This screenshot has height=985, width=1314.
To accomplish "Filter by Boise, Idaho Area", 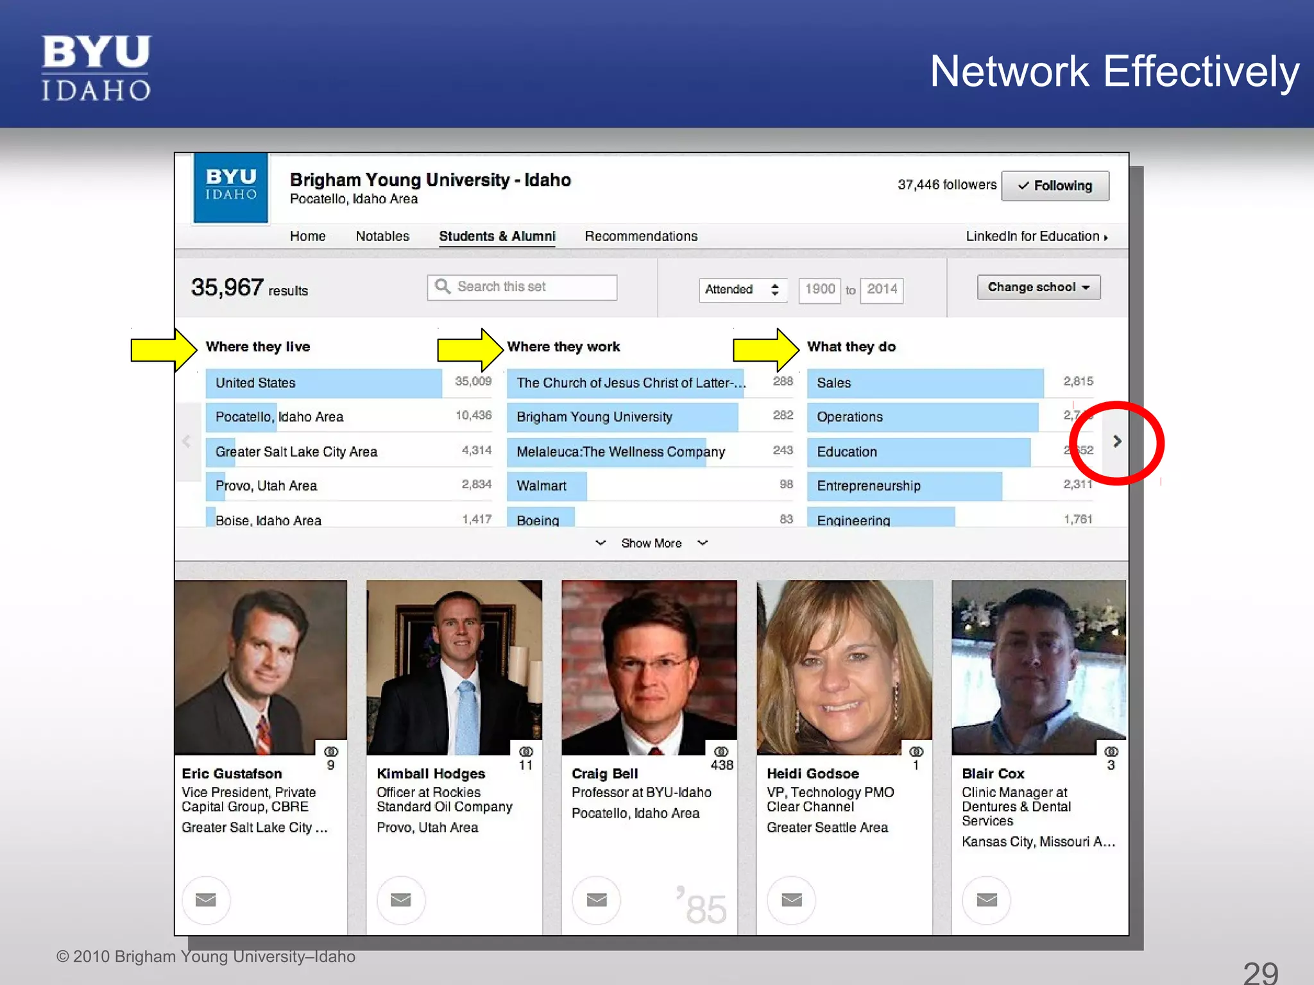I will point(349,517).
